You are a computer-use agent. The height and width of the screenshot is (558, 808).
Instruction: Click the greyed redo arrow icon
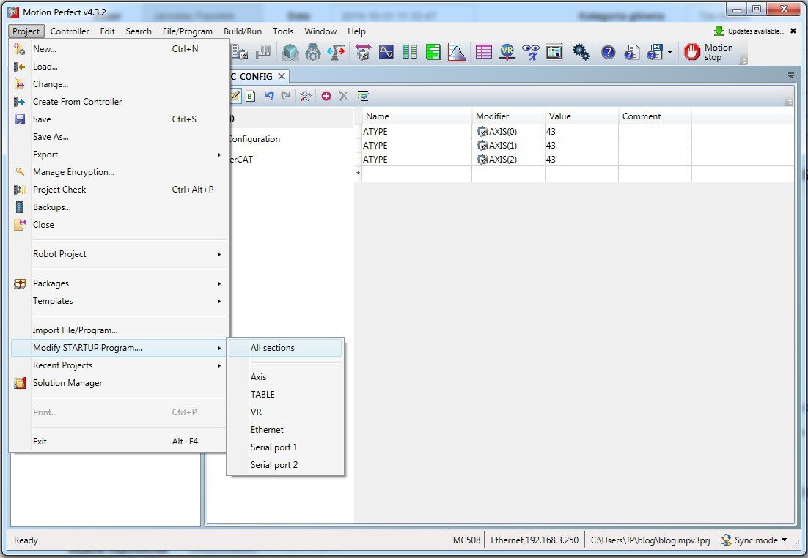click(x=285, y=96)
